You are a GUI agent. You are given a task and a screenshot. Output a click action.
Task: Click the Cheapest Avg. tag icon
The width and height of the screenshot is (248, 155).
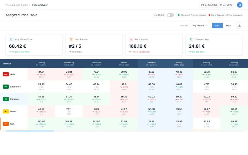click(x=191, y=39)
